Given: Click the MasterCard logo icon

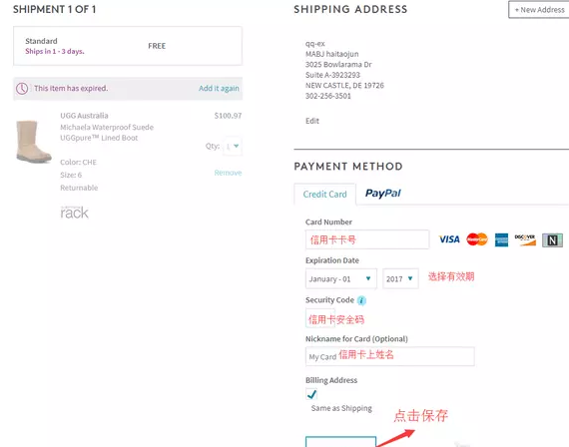Looking at the screenshot, I should pos(477,239).
